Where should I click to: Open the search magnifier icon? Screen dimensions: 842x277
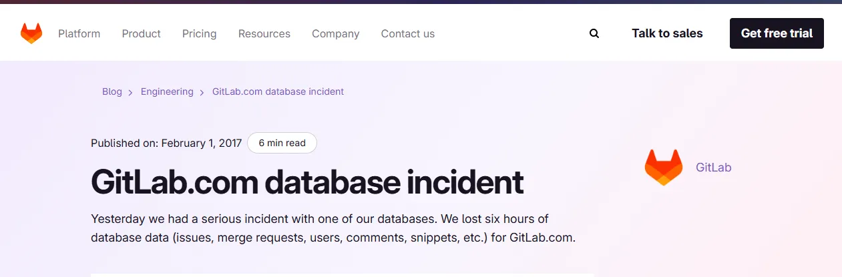pyautogui.click(x=594, y=33)
